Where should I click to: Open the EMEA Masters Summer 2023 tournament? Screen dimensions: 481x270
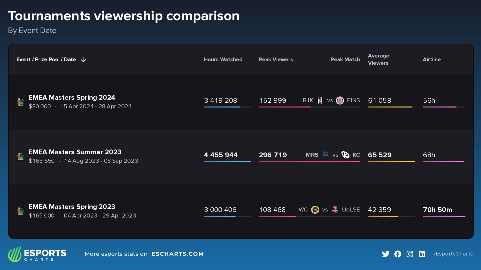click(x=75, y=152)
